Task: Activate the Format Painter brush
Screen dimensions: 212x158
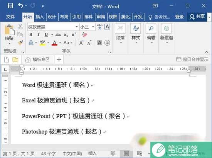Action: 20,42
